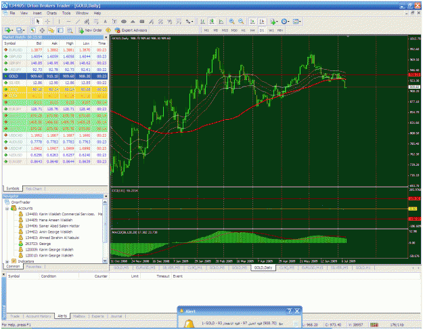The image size is (423, 329).
Task: Show the Market Watch window icon
Action: [33, 30]
